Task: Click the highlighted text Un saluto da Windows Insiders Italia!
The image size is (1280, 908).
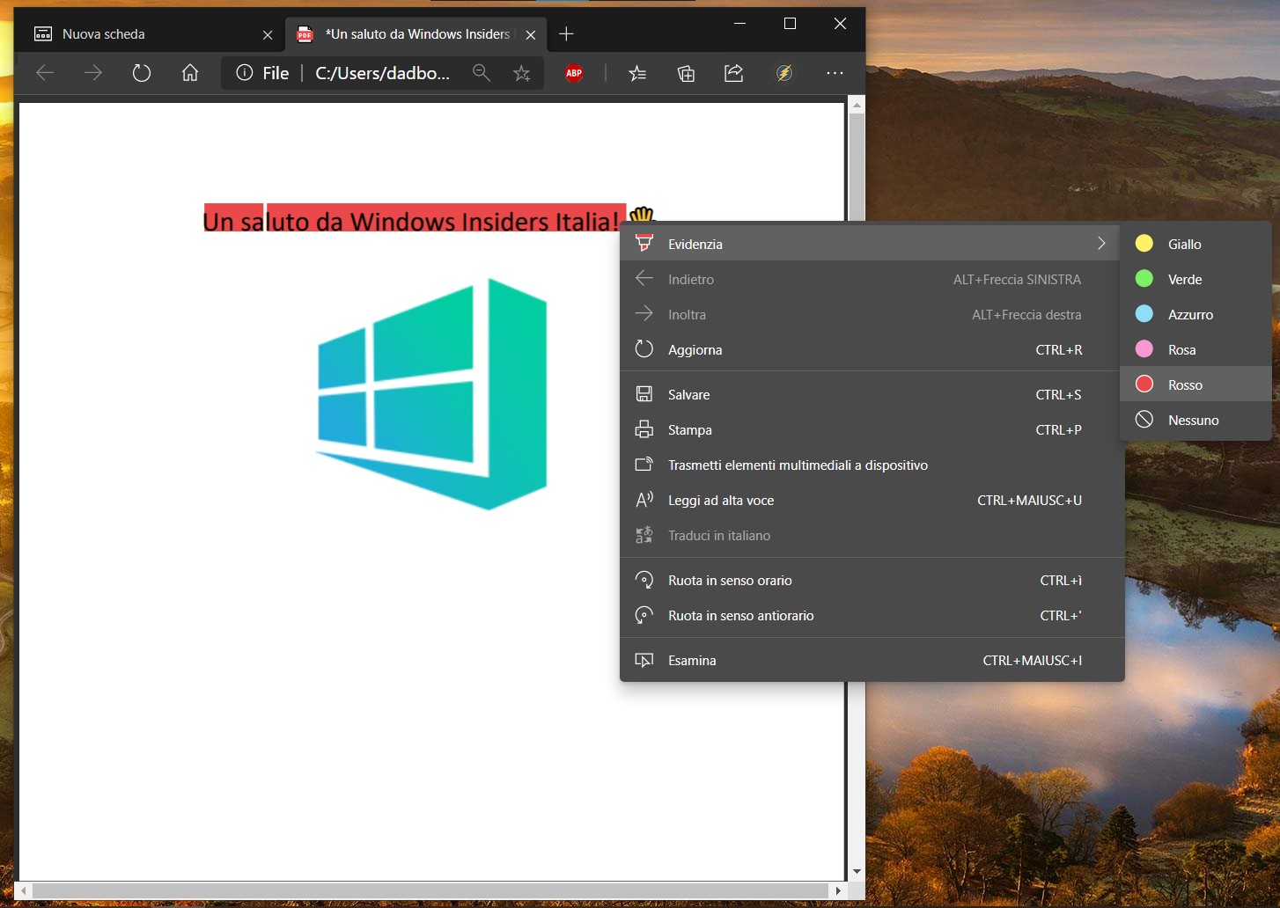Action: (x=414, y=220)
